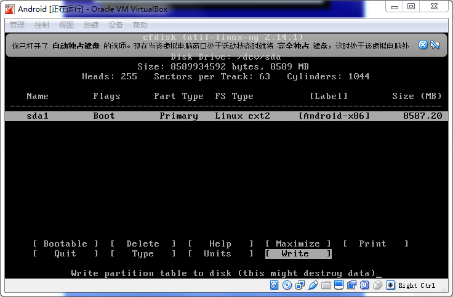The height and width of the screenshot is (297, 453).
Task: Activate the highlighted Write option
Action: coord(298,254)
